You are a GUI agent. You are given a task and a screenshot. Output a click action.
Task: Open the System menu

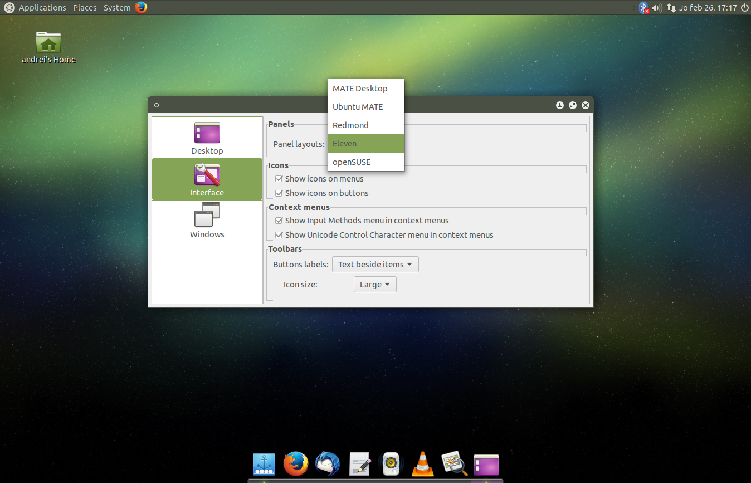[116, 7]
